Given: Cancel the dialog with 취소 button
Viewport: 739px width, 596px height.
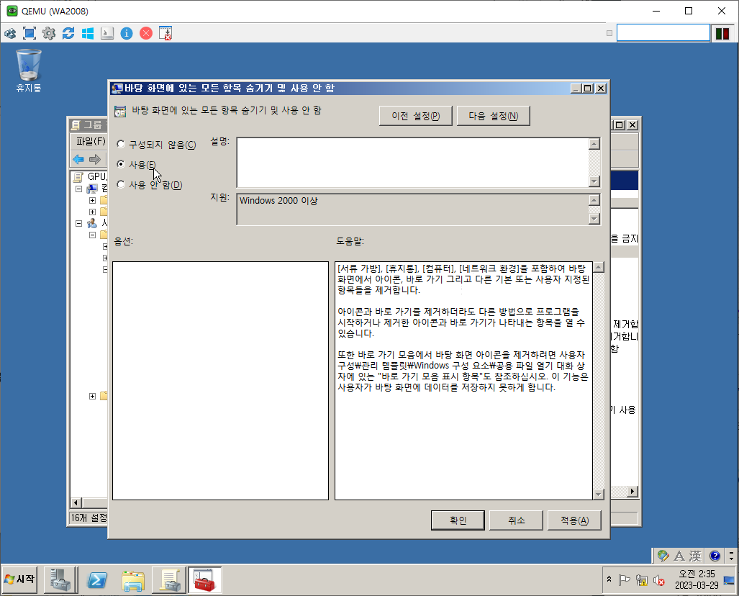Looking at the screenshot, I should pos(516,520).
